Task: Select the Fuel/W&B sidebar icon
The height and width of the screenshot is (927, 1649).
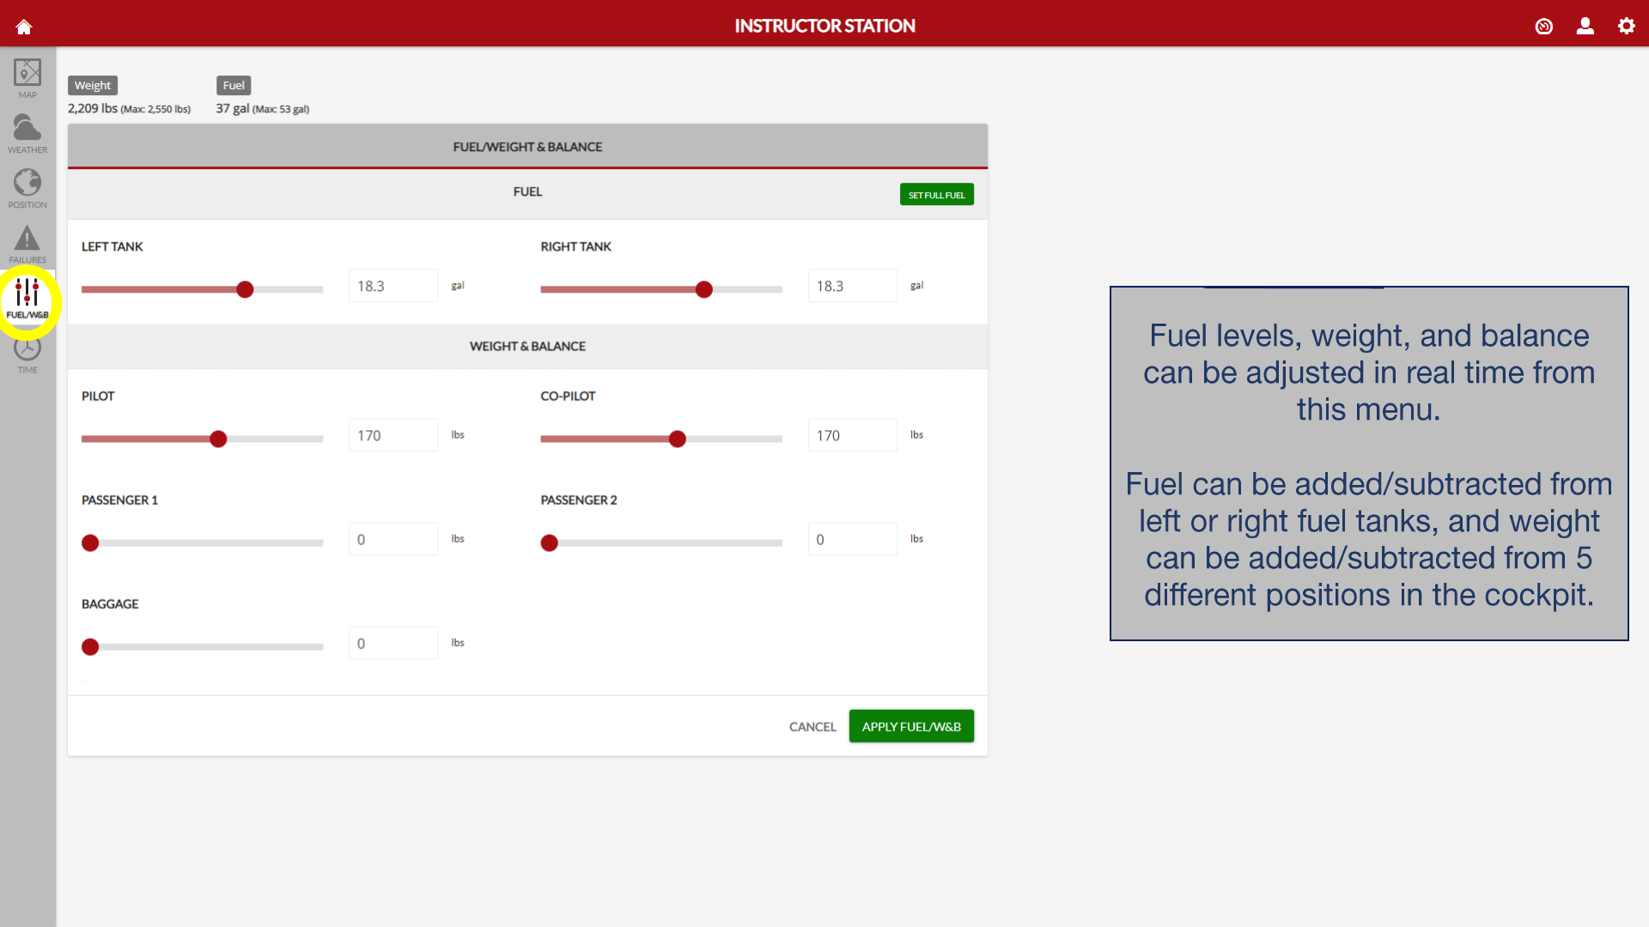Action: click(27, 299)
